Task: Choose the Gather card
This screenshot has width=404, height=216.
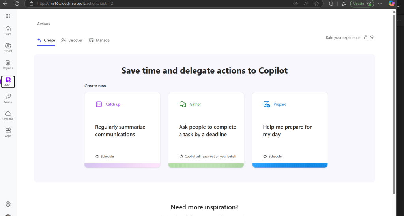Action: [x=206, y=130]
